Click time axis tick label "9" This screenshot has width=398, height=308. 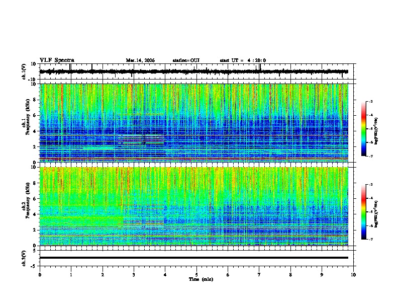(x=322, y=275)
